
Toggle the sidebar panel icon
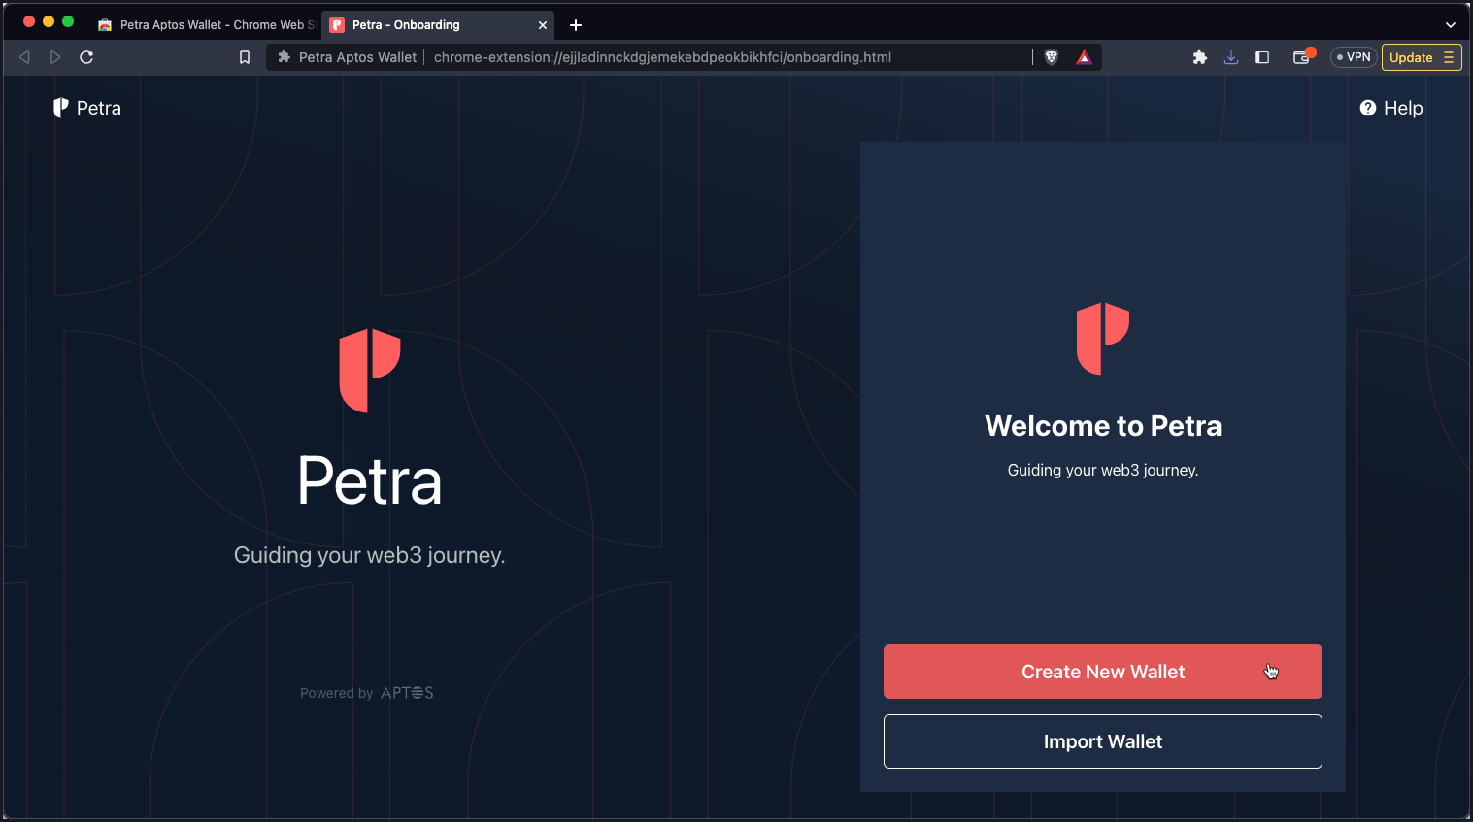(1262, 57)
